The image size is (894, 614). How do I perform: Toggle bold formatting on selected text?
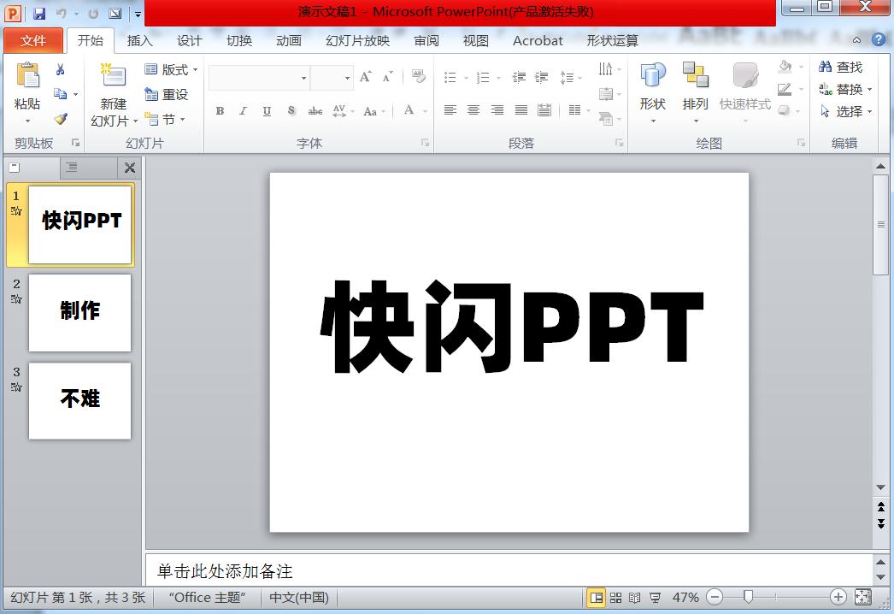pos(220,111)
